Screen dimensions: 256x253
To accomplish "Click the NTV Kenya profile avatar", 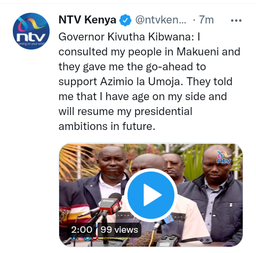I will coord(31,31).
